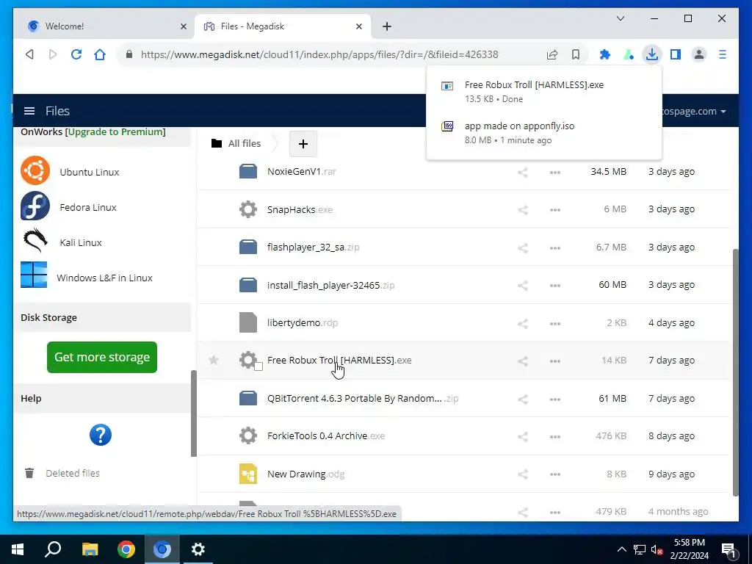The width and height of the screenshot is (752, 564).
Task: Open New Drawing.odg file
Action: click(x=306, y=474)
